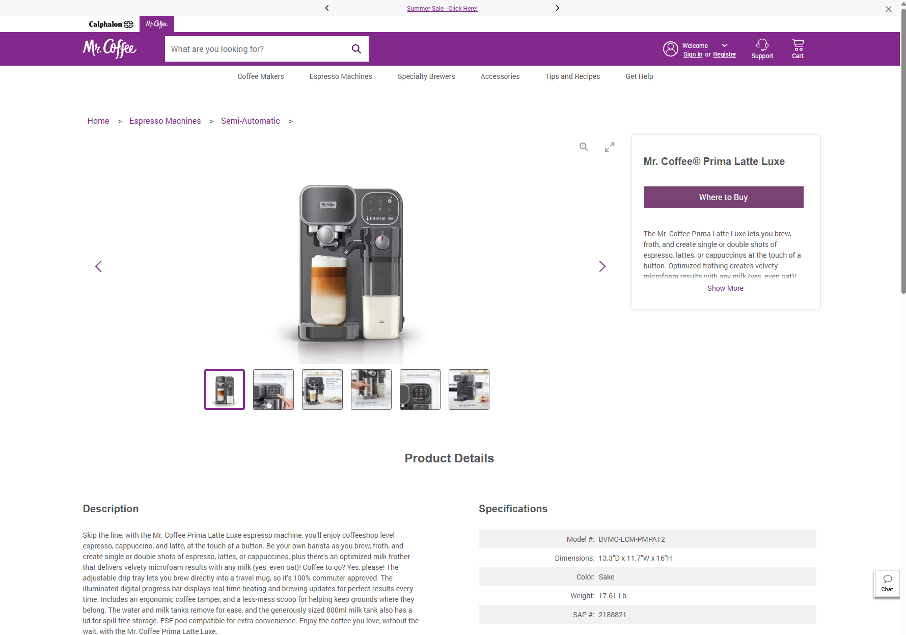Click model number BVMC-ECM-PMPAT2
906x635 pixels.
point(632,539)
